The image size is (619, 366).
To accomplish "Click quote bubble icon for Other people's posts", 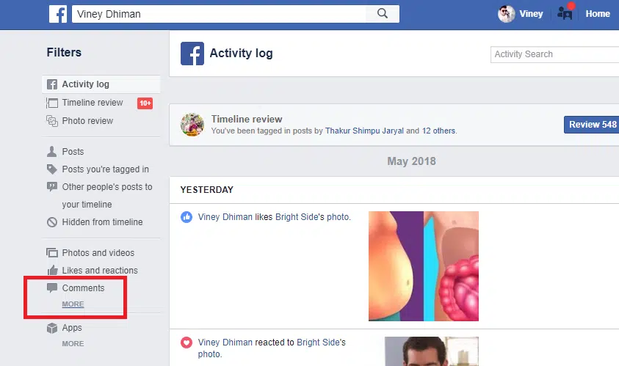I will [51, 186].
